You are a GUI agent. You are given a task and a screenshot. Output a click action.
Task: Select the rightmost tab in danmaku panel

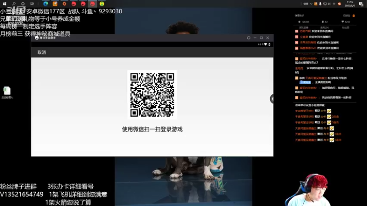pyautogui.click(x=345, y=27)
